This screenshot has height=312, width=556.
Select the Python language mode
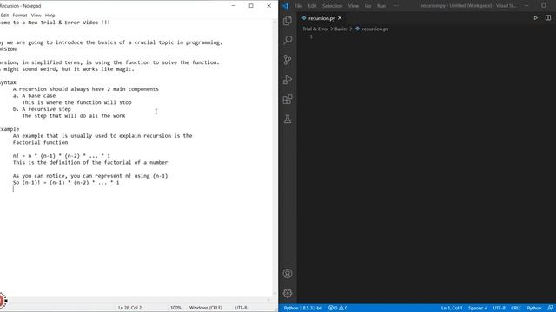point(534,309)
